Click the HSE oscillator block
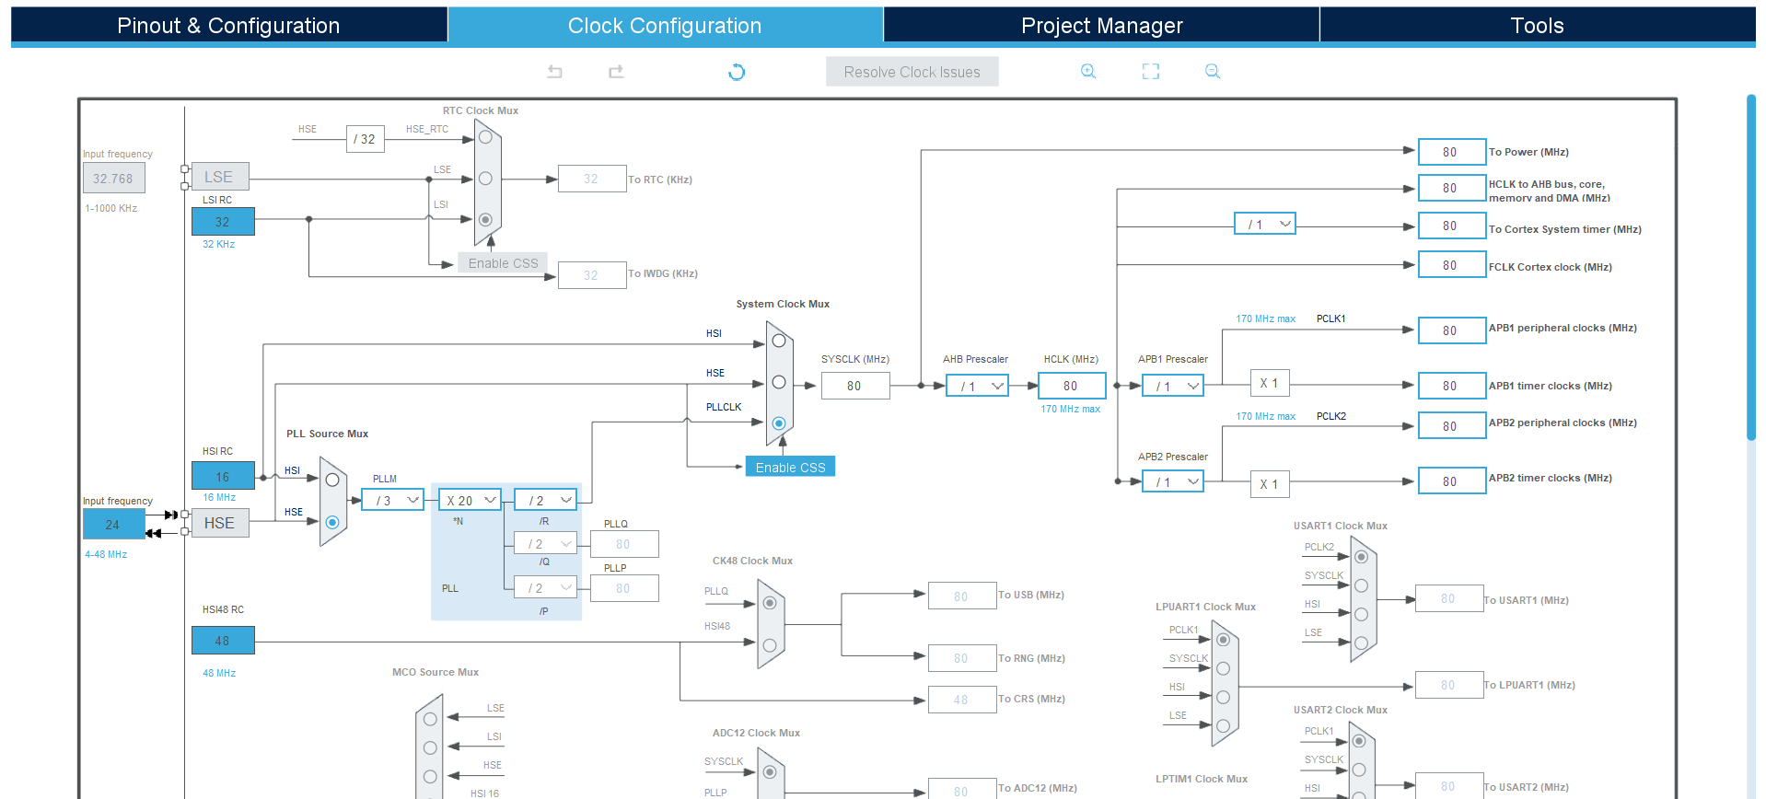 pyautogui.click(x=220, y=523)
